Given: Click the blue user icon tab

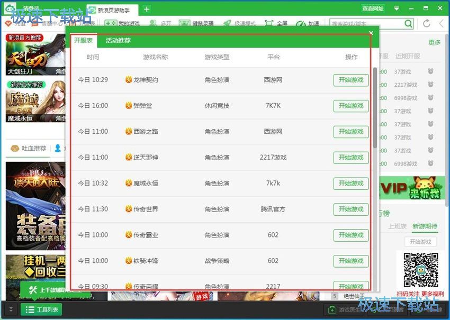Looking at the screenshot, I should (x=58, y=148).
